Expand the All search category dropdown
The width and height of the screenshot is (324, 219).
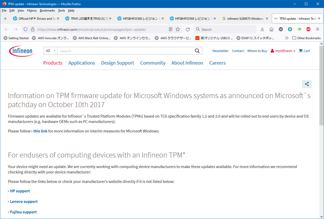click(50, 51)
